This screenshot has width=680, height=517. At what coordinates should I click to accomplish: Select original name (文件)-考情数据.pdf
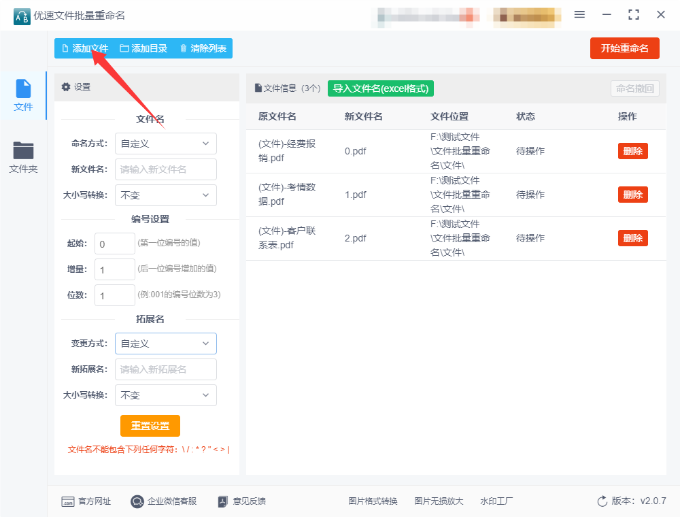pos(287,194)
